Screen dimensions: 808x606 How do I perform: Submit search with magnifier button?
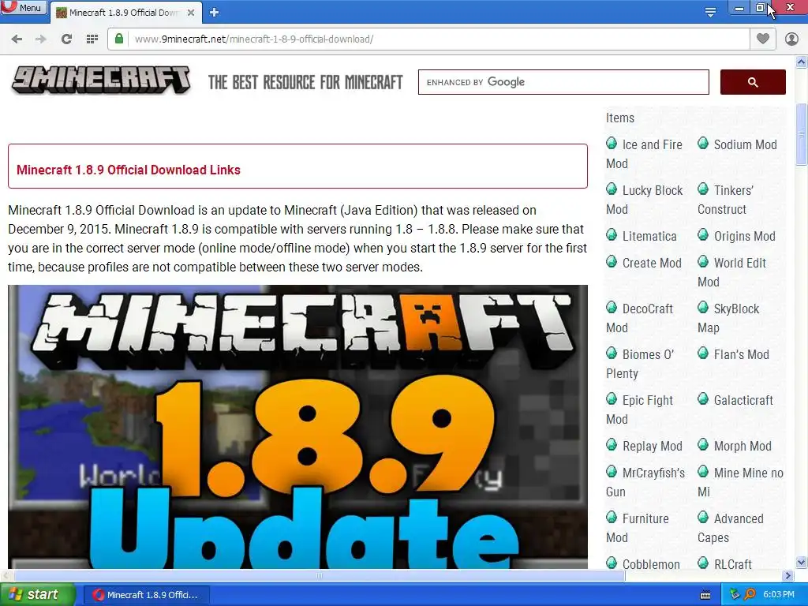click(753, 82)
